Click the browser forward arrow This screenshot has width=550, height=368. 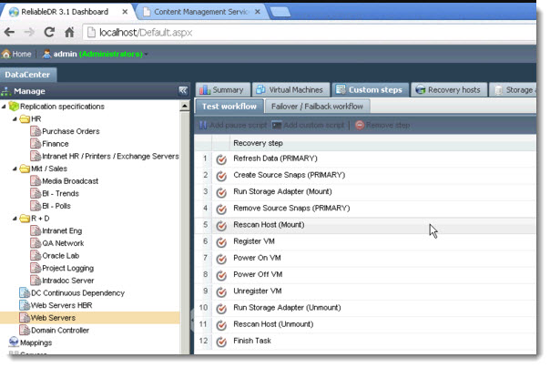coord(29,32)
